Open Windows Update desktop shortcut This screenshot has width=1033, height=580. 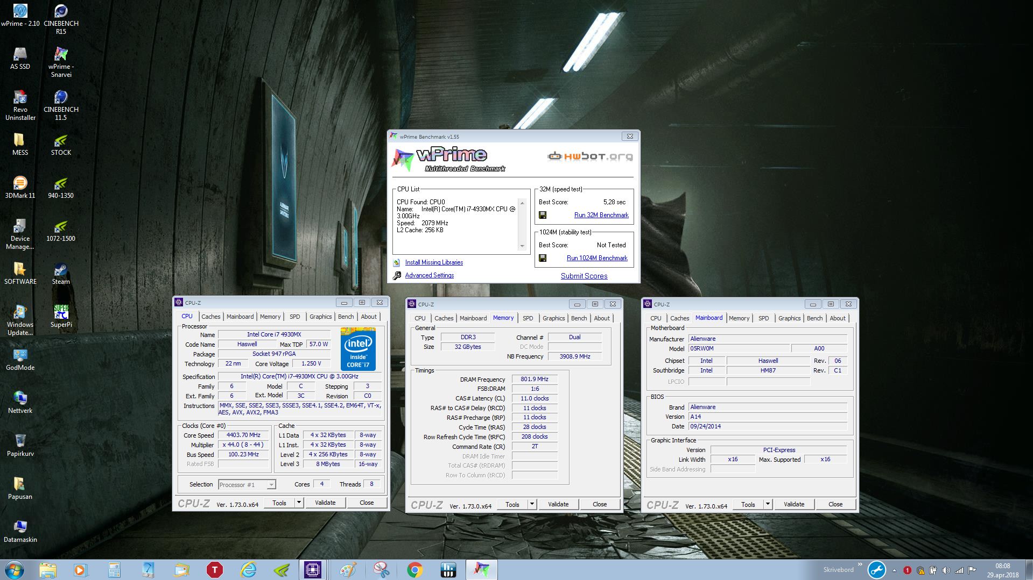coord(20,320)
